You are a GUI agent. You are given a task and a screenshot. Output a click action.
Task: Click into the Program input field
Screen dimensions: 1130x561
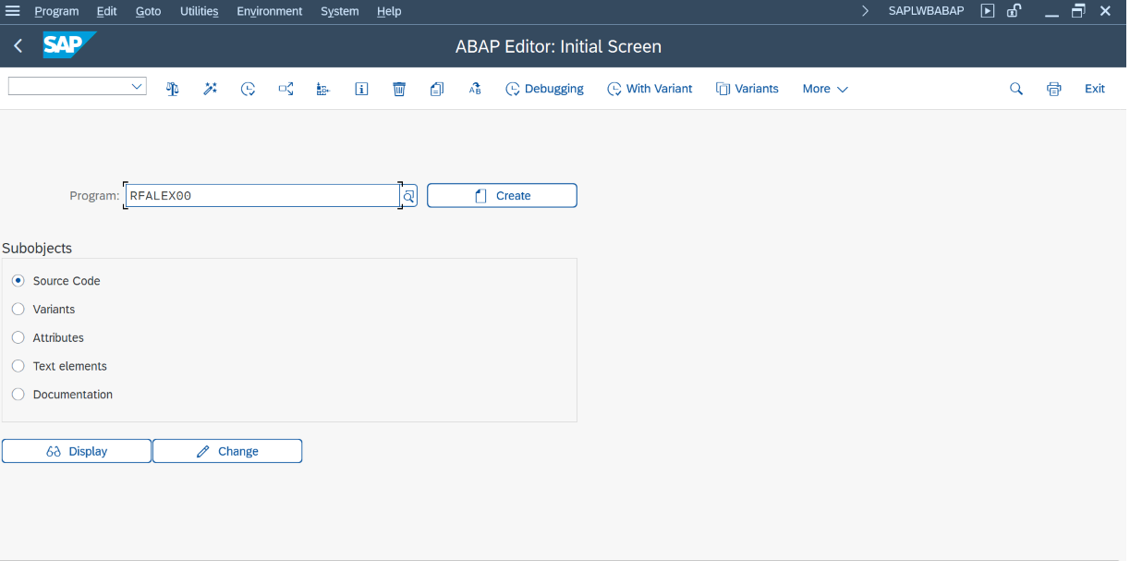[262, 196]
